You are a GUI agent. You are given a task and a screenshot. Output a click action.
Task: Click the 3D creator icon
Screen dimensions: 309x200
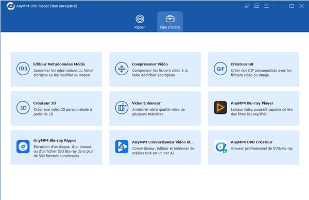click(23, 108)
